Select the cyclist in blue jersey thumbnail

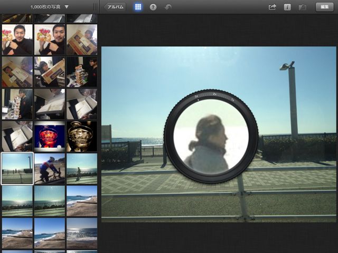[50, 169]
